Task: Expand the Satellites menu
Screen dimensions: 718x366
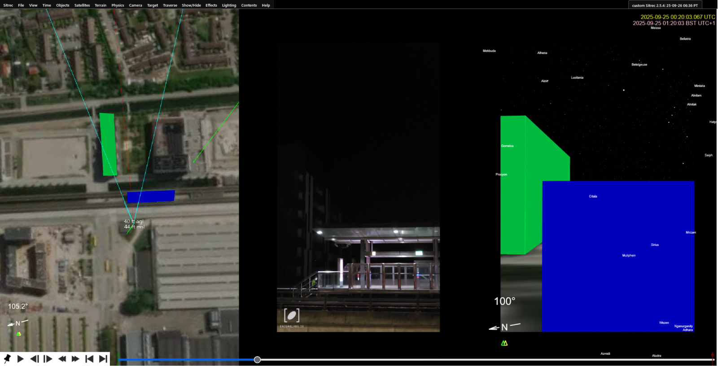Action: tap(82, 5)
